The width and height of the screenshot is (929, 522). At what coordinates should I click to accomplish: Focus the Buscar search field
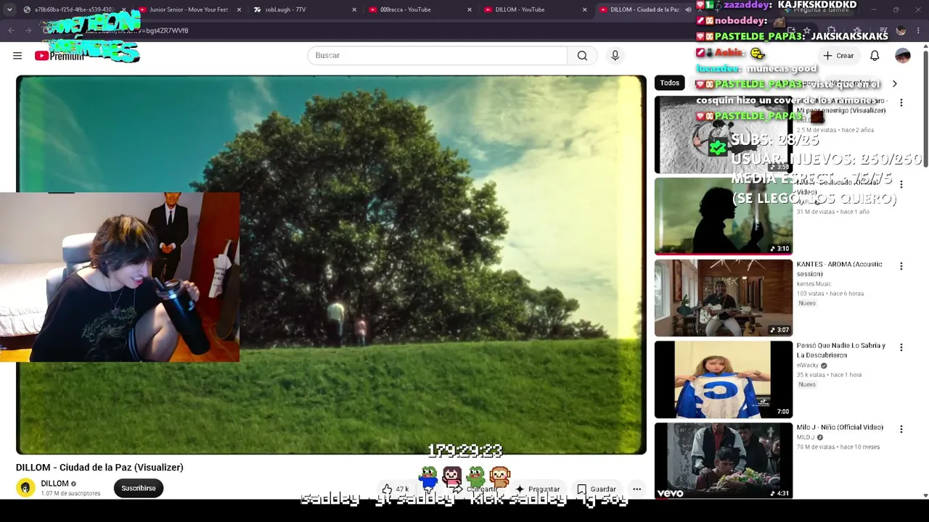coord(437,56)
